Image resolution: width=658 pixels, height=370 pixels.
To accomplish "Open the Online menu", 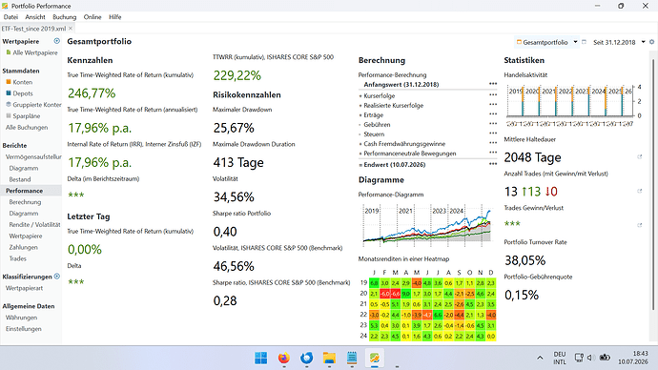I will tap(93, 17).
